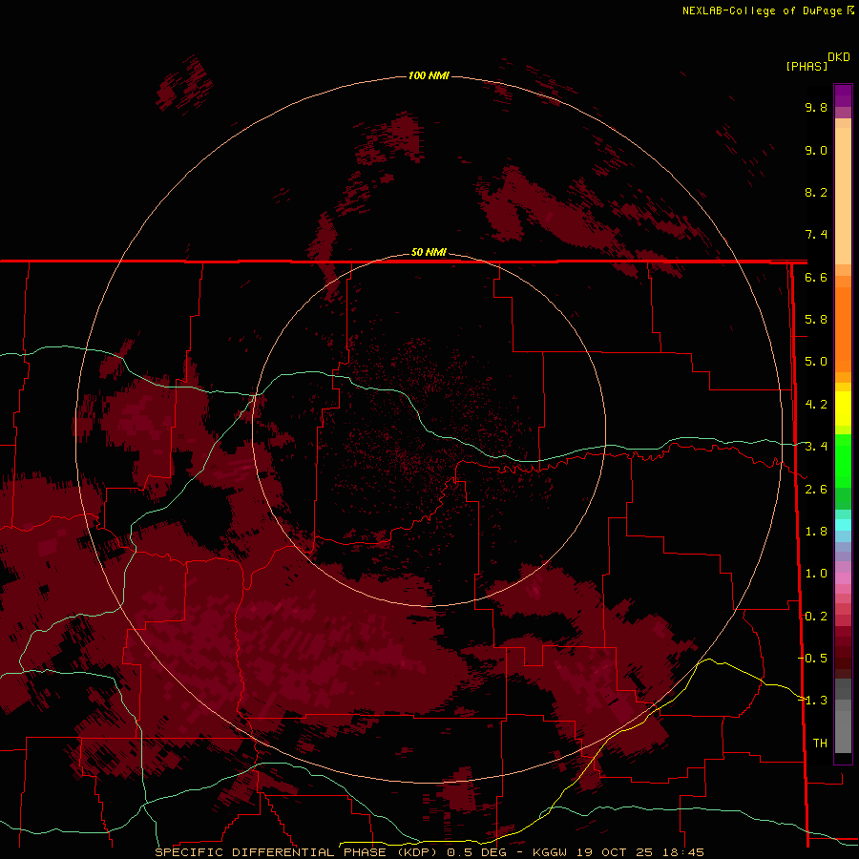This screenshot has height=859, width=859.
Task: Click the 1.0 legend value
Action: pos(816,574)
